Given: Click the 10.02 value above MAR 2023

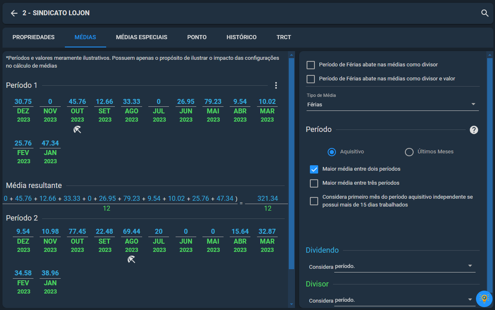Looking at the screenshot, I should [267, 101].
